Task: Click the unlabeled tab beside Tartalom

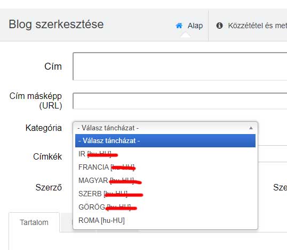Action: pos(66,222)
